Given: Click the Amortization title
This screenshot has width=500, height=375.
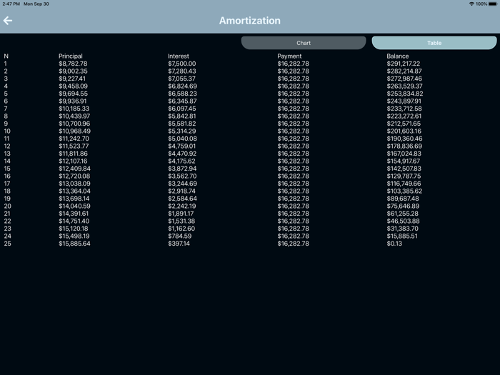Looking at the screenshot, I should pos(250,21).
